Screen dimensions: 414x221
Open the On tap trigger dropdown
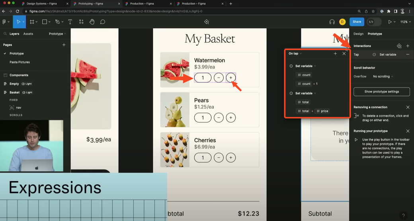click(295, 53)
